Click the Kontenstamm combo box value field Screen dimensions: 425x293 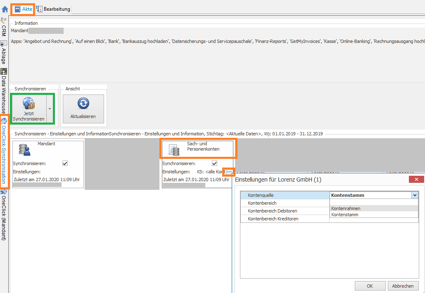pos(370,195)
